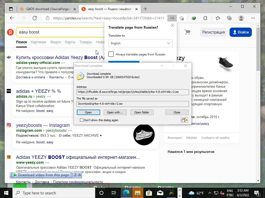Select the Картинки tab

point(38,42)
